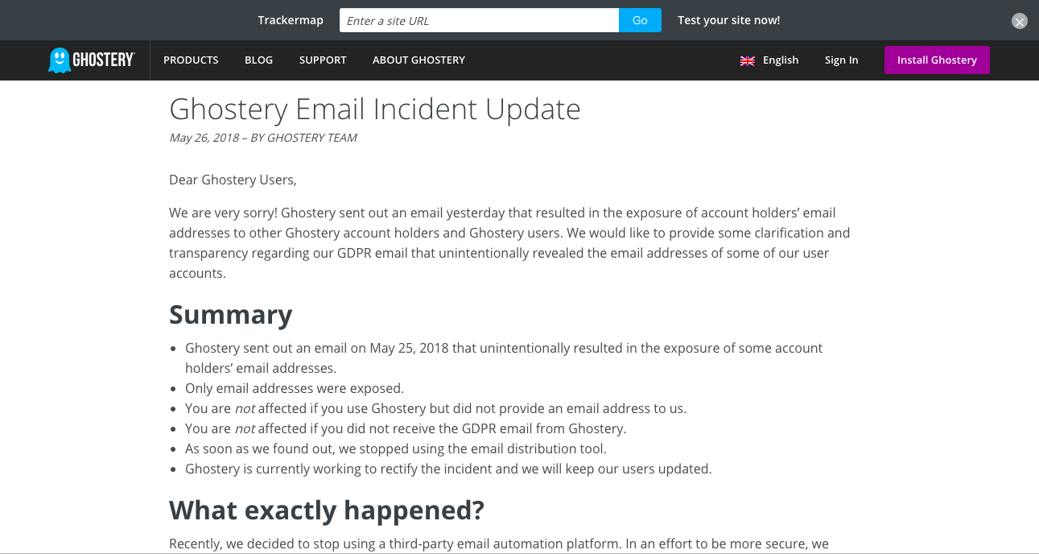The image size is (1039, 554).
Task: Open the SUPPORT menu item
Action: (x=323, y=60)
